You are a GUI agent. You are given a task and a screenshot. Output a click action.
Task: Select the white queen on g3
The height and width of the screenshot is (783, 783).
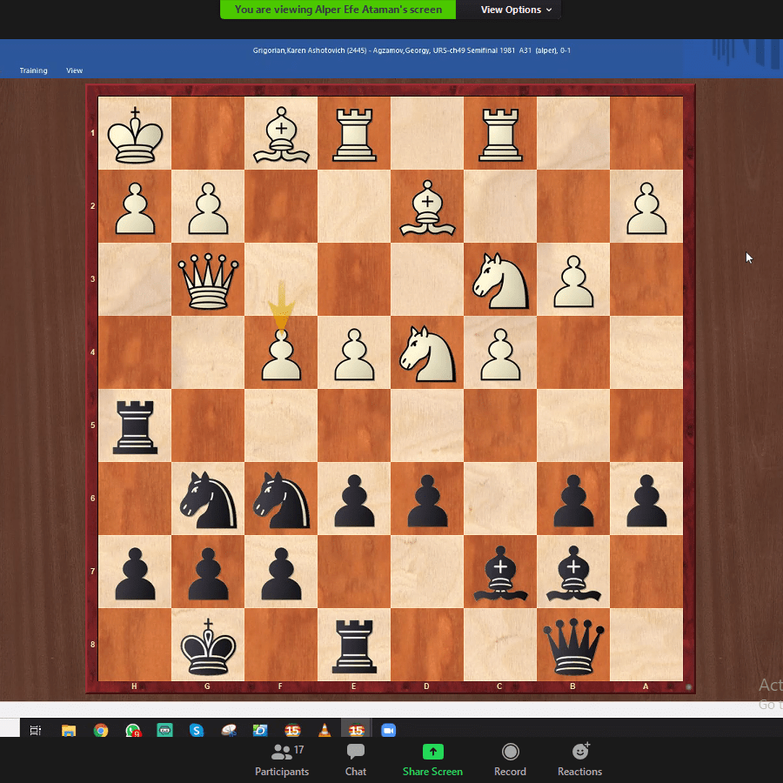tap(208, 280)
